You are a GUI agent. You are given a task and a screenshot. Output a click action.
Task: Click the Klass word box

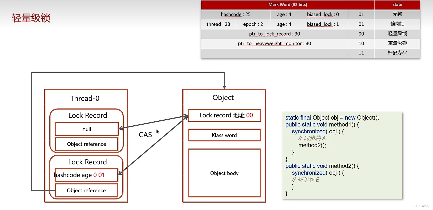(x=225, y=135)
